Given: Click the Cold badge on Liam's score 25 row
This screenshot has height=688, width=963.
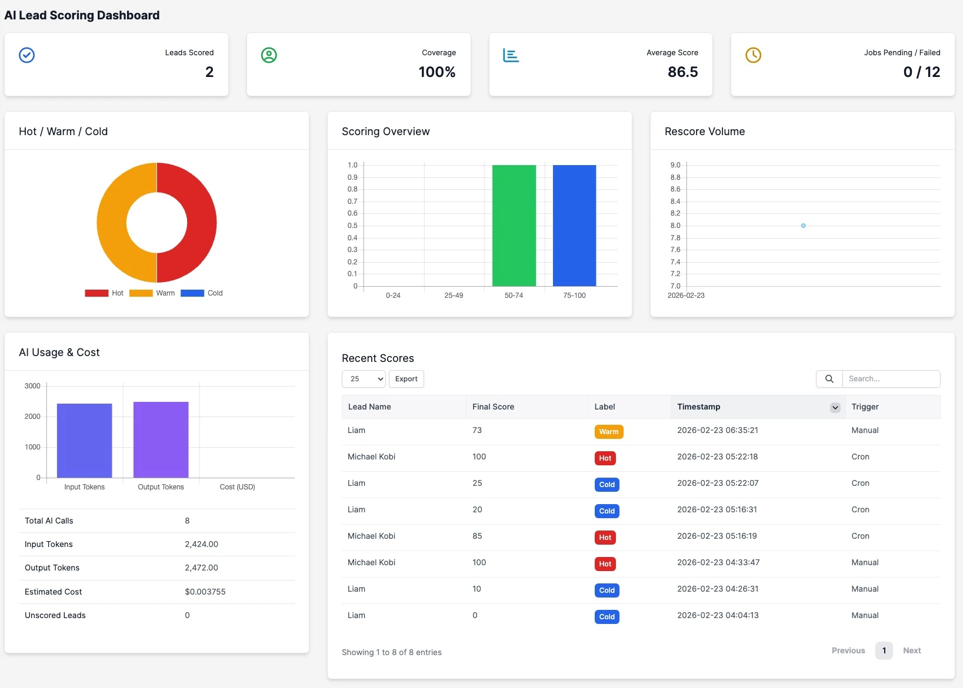Looking at the screenshot, I should point(607,485).
